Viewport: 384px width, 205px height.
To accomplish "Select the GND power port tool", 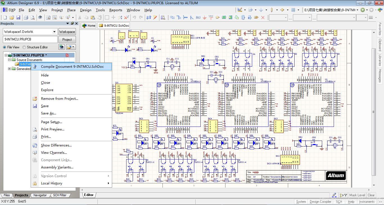I will (x=204, y=17).
